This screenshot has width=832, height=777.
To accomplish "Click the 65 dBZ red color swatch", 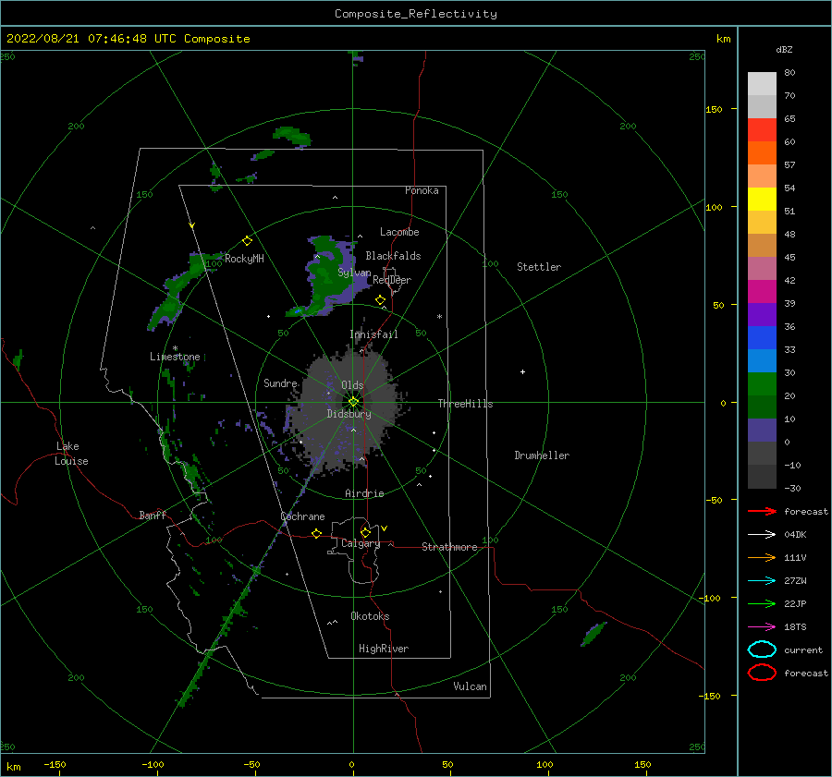I will point(762,130).
